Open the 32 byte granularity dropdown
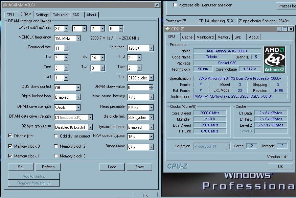The height and width of the screenshot is (198, 296). pyautogui.click(x=90, y=127)
